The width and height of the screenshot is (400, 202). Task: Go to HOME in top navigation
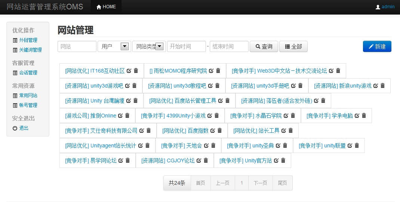(x=106, y=7)
